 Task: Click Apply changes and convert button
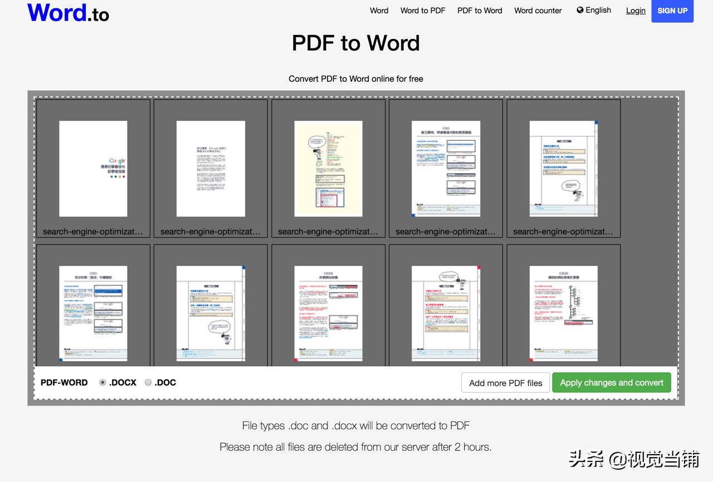[612, 382]
